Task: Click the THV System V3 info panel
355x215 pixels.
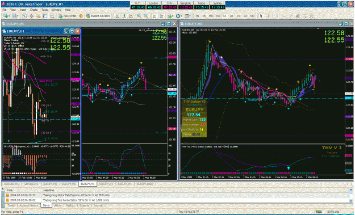Action: (194, 118)
